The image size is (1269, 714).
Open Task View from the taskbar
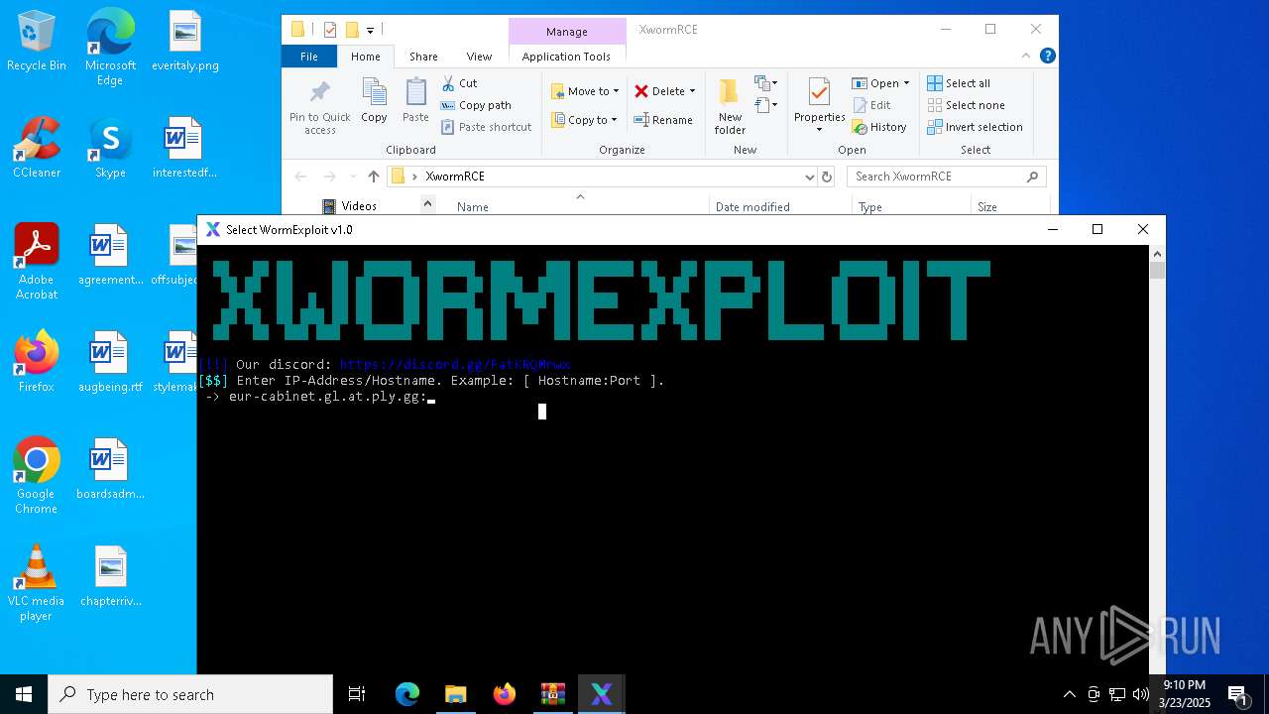(x=357, y=694)
